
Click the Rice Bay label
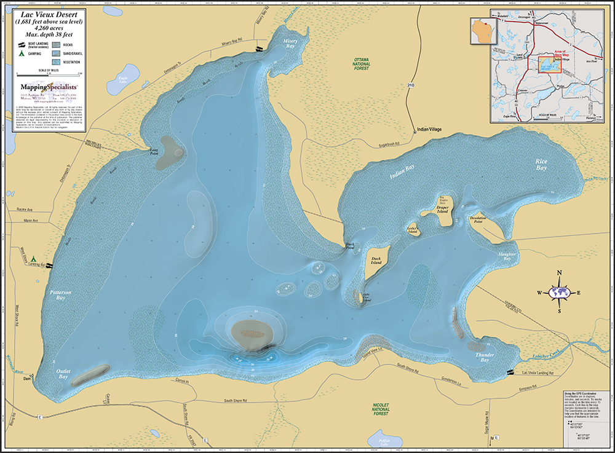tap(541, 165)
